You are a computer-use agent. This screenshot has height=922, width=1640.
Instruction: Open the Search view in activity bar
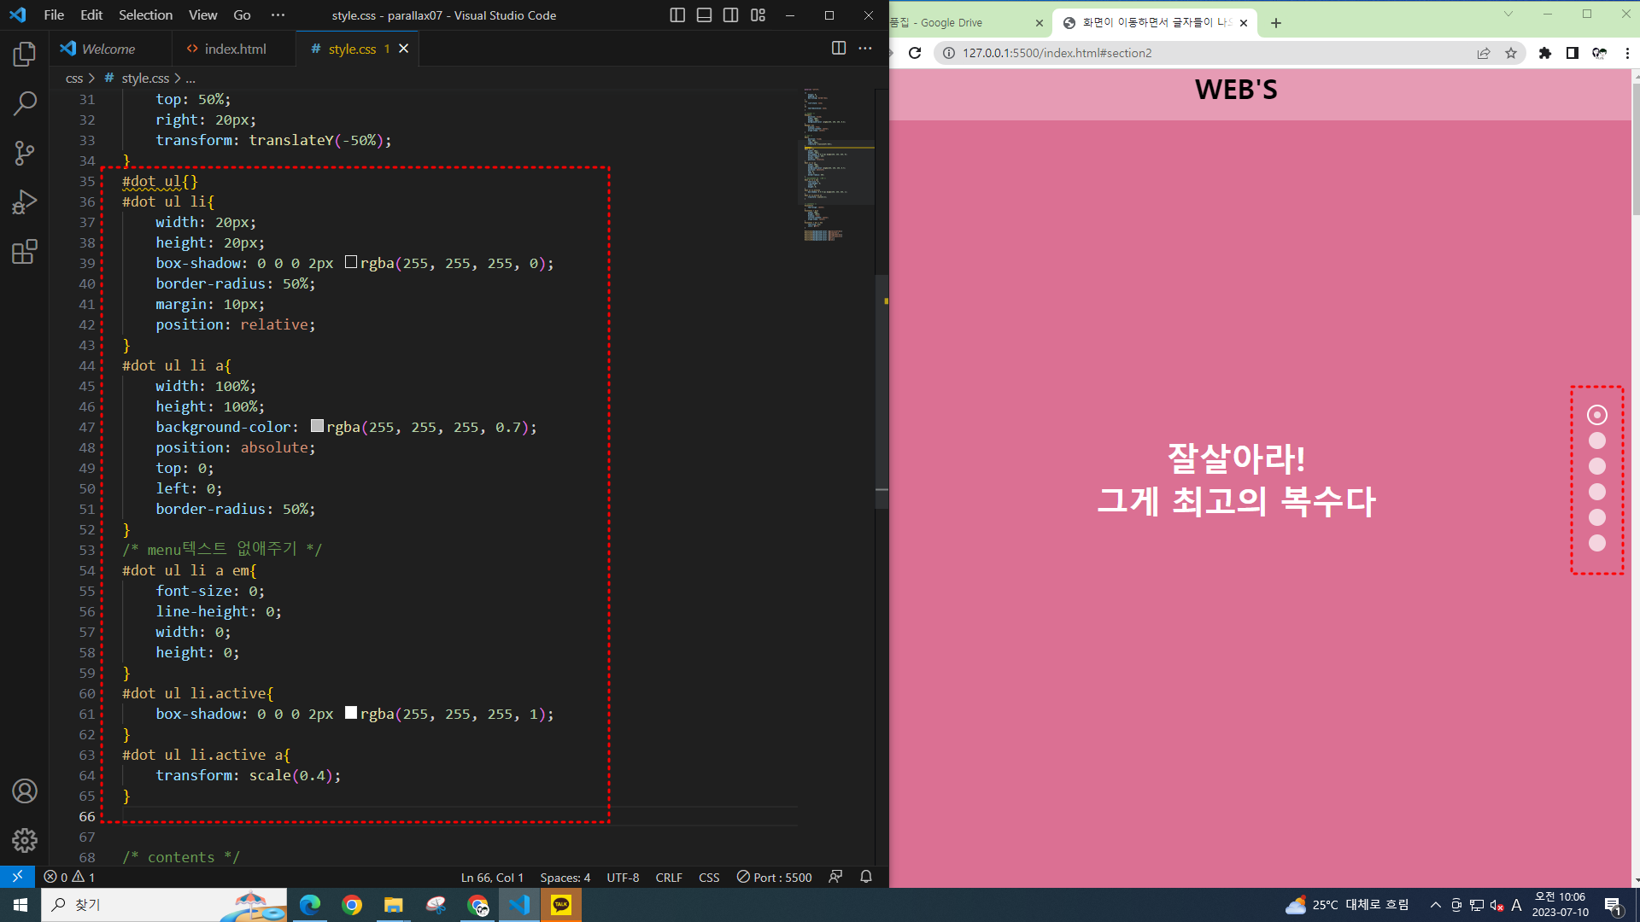click(25, 104)
